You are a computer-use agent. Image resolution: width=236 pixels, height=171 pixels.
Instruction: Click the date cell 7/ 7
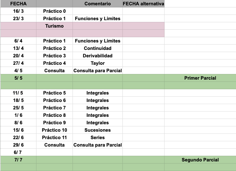click(18, 160)
